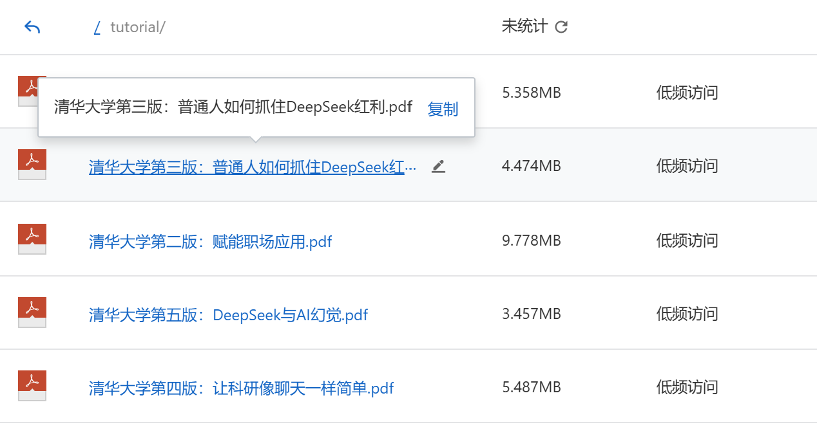This screenshot has height=427, width=817.
Task: Click the 4.474MB size value
Action: click(532, 166)
